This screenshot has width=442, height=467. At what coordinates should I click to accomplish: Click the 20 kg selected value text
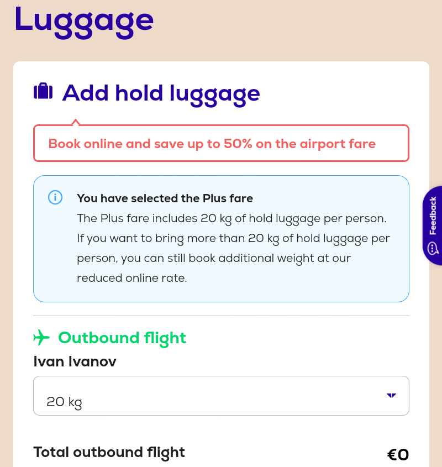[64, 402]
